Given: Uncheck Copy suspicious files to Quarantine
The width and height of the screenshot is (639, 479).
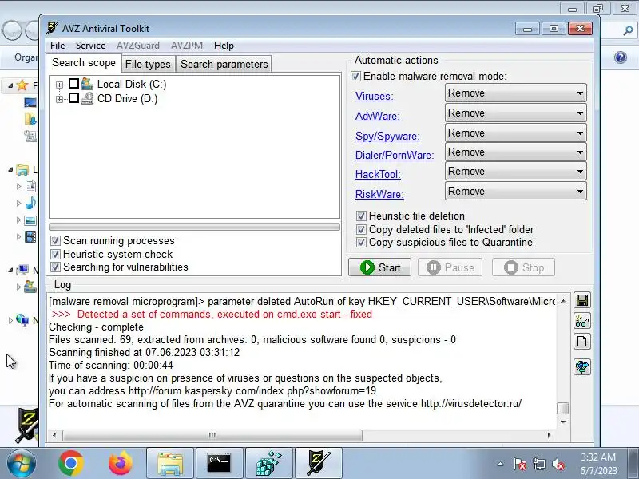Looking at the screenshot, I should tap(361, 243).
